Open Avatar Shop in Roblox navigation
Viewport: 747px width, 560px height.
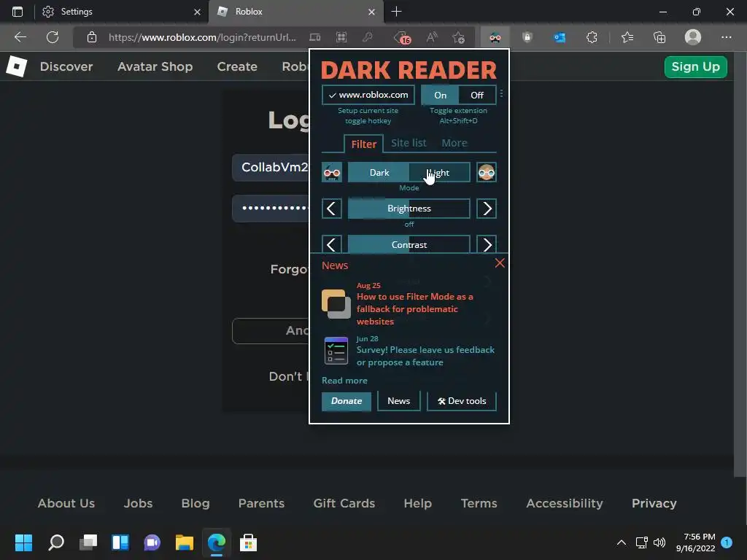tap(155, 66)
